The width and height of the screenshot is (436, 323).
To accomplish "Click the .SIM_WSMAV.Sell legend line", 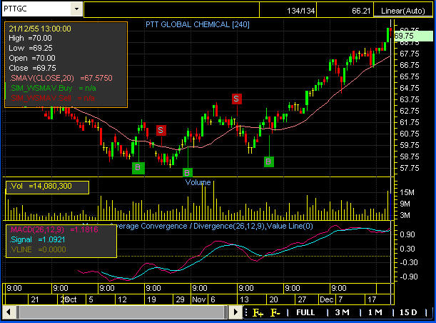I will 52,98.
